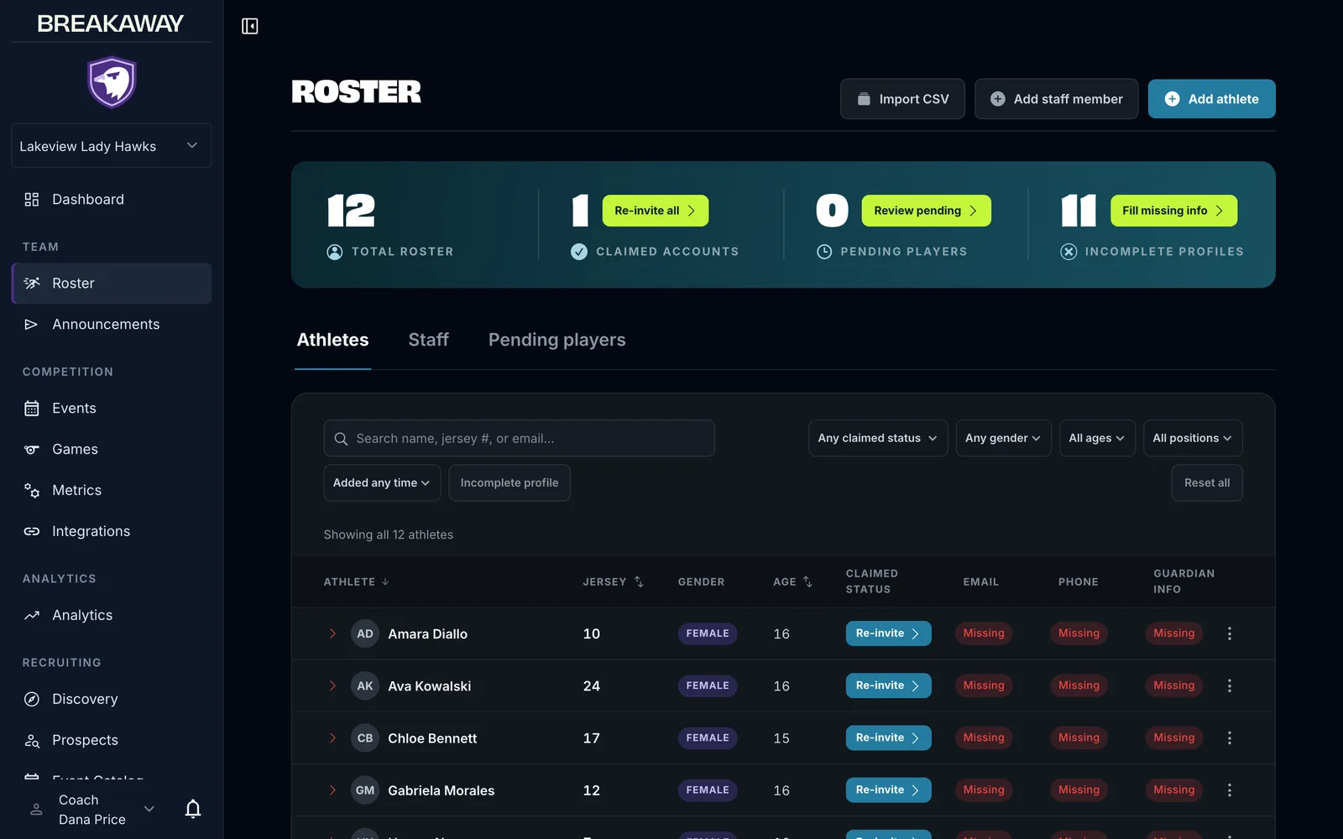The height and width of the screenshot is (839, 1343).
Task: Open Any claimed status filter
Action: click(x=878, y=438)
